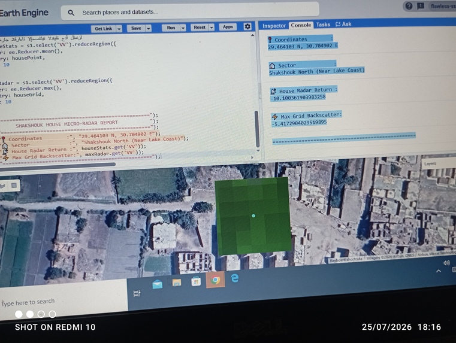Viewport: 456px width, 343px height.
Task: Open the Apps button
Action: [x=228, y=27]
